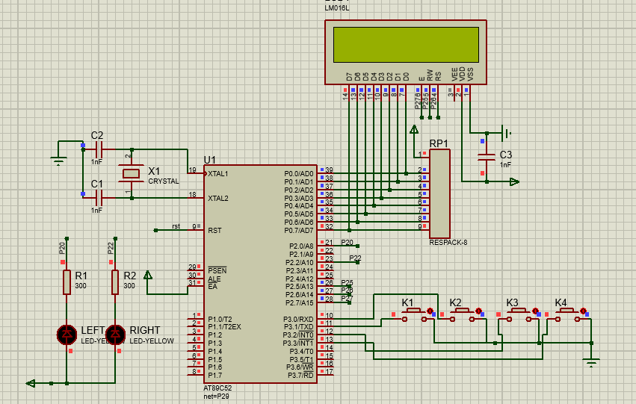The image size is (636, 404).
Task: Click the LM016L part label
Action: click(x=336, y=8)
